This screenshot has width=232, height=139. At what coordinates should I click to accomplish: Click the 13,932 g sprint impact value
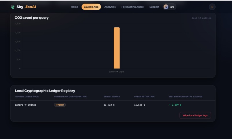109,105
